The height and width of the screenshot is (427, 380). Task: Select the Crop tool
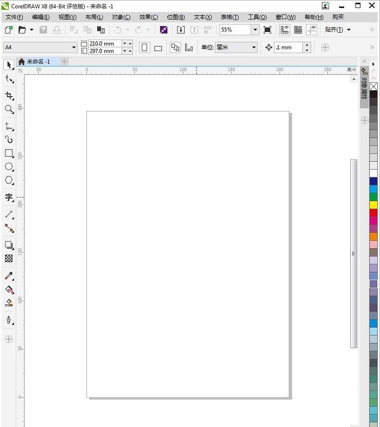[9, 95]
